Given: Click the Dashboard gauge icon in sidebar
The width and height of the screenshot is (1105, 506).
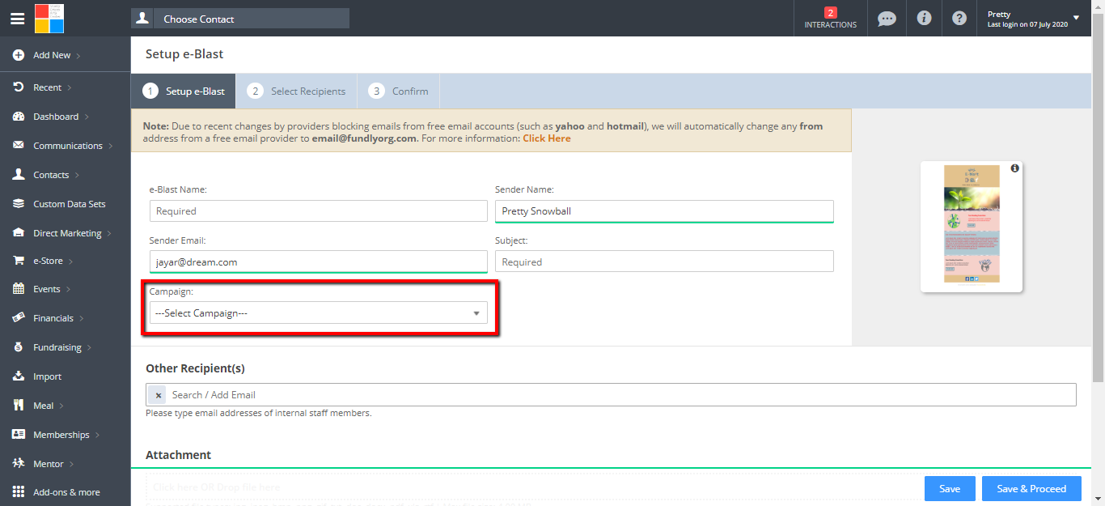Looking at the screenshot, I should [x=18, y=117].
